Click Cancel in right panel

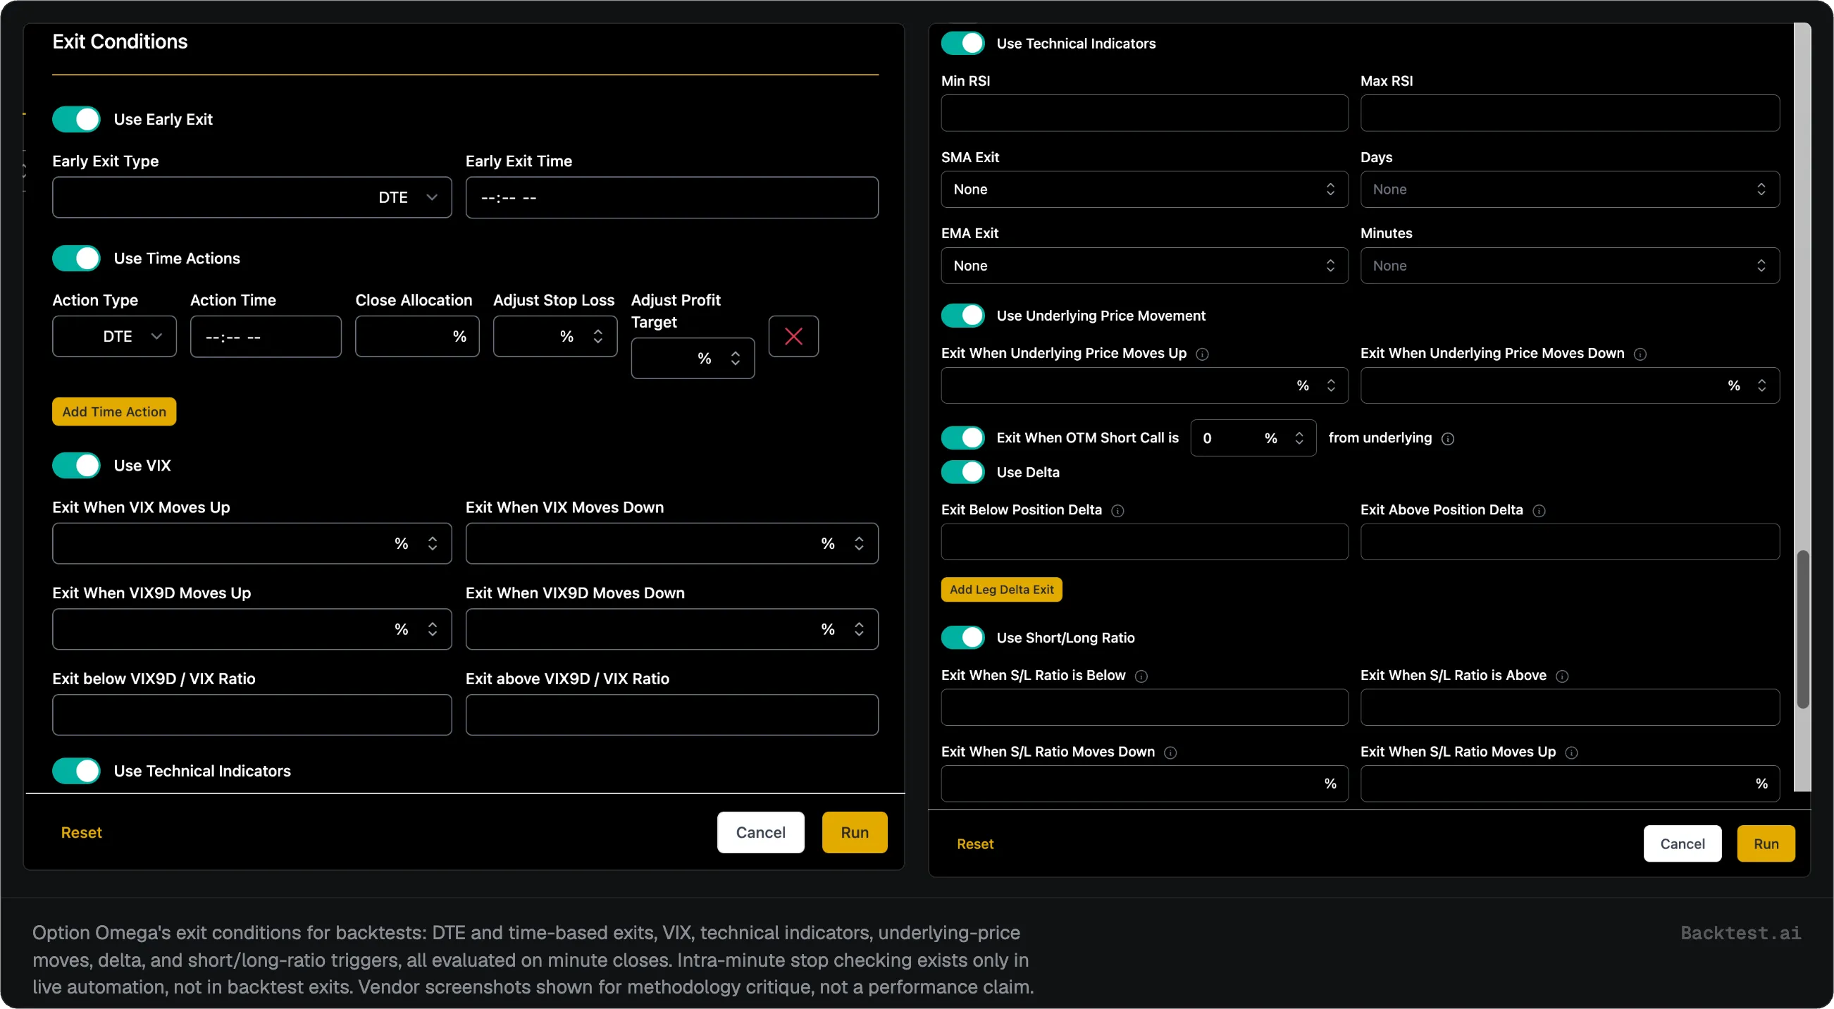click(x=1682, y=844)
